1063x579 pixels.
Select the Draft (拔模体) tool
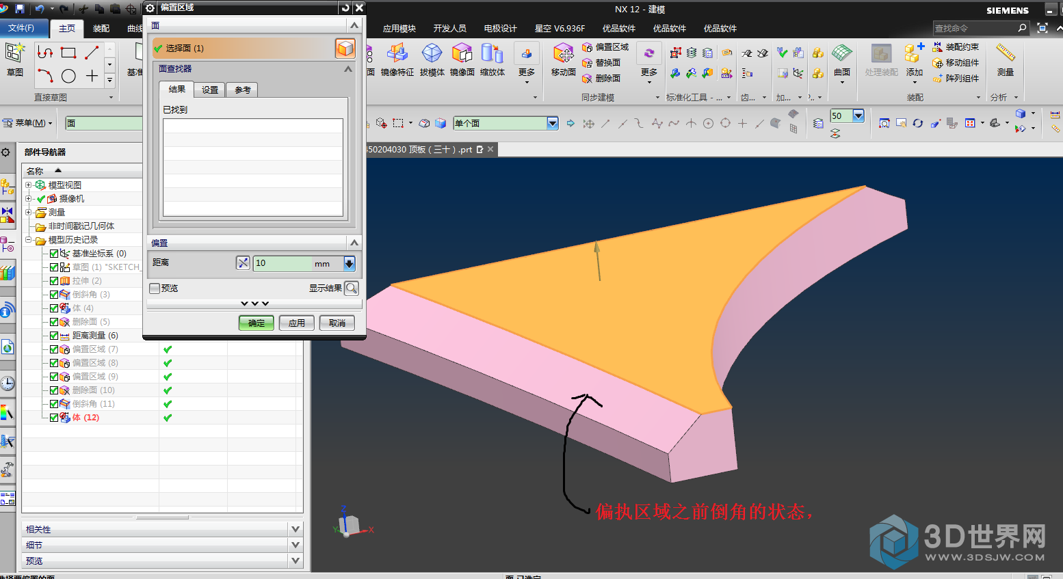pos(432,59)
